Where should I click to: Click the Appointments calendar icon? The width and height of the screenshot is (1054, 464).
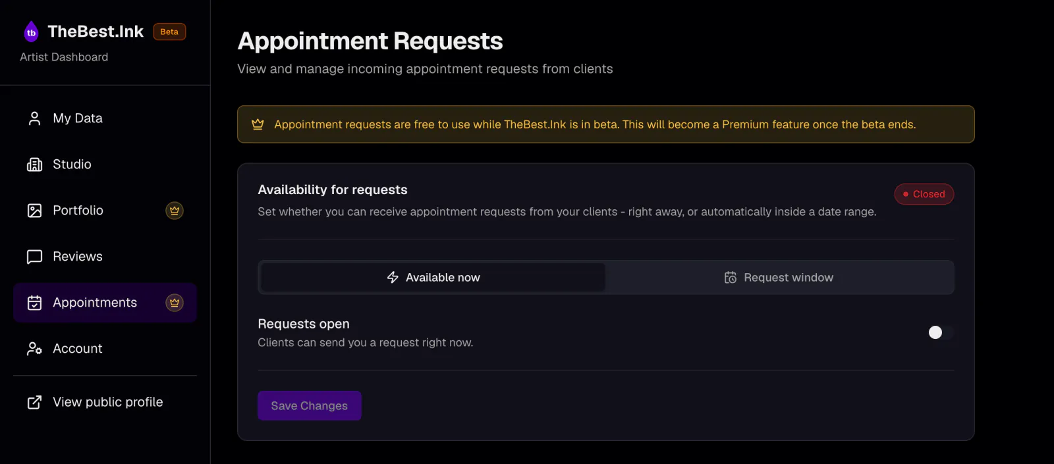click(x=34, y=303)
